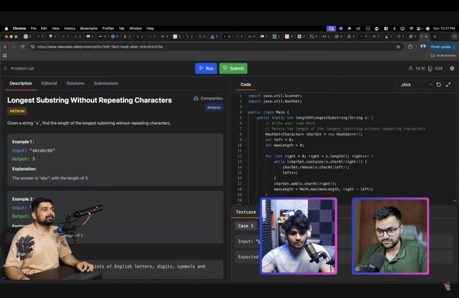
Task: Click the browser back arrow
Action: [x=5, y=47]
